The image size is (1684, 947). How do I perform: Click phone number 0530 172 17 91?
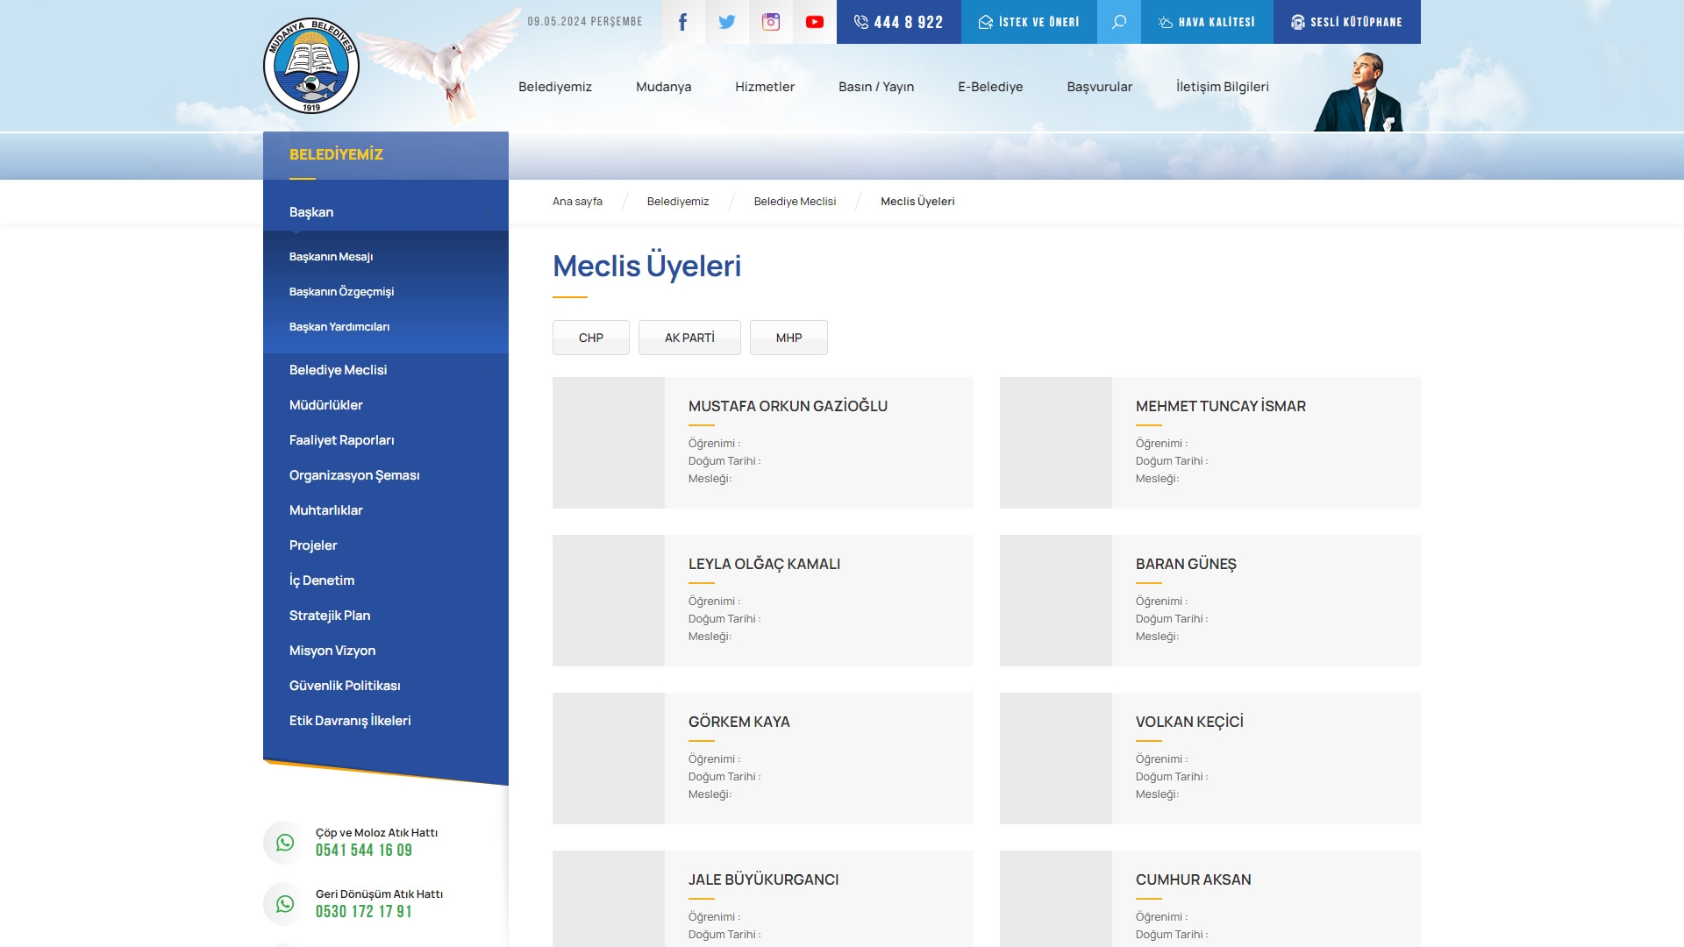(364, 912)
